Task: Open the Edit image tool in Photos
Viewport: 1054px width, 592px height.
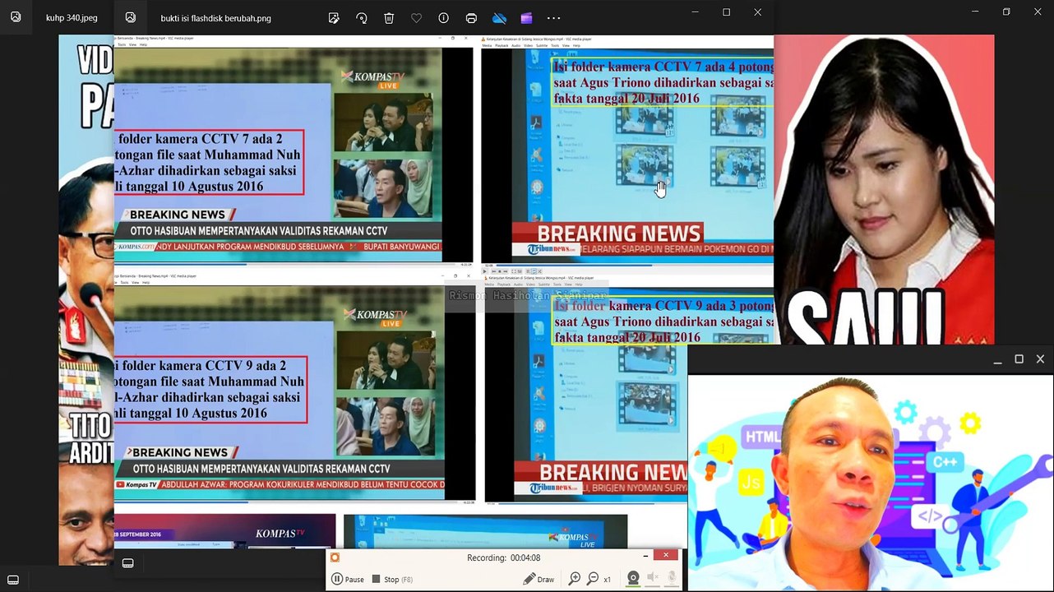Action: coord(334,17)
